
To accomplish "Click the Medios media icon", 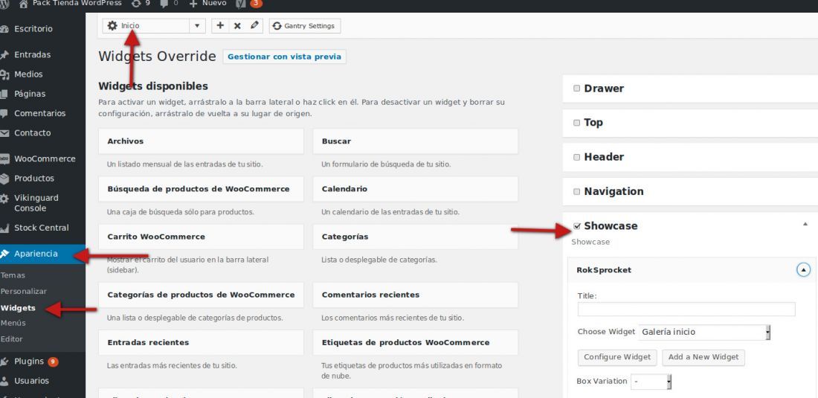I will click(x=4, y=74).
